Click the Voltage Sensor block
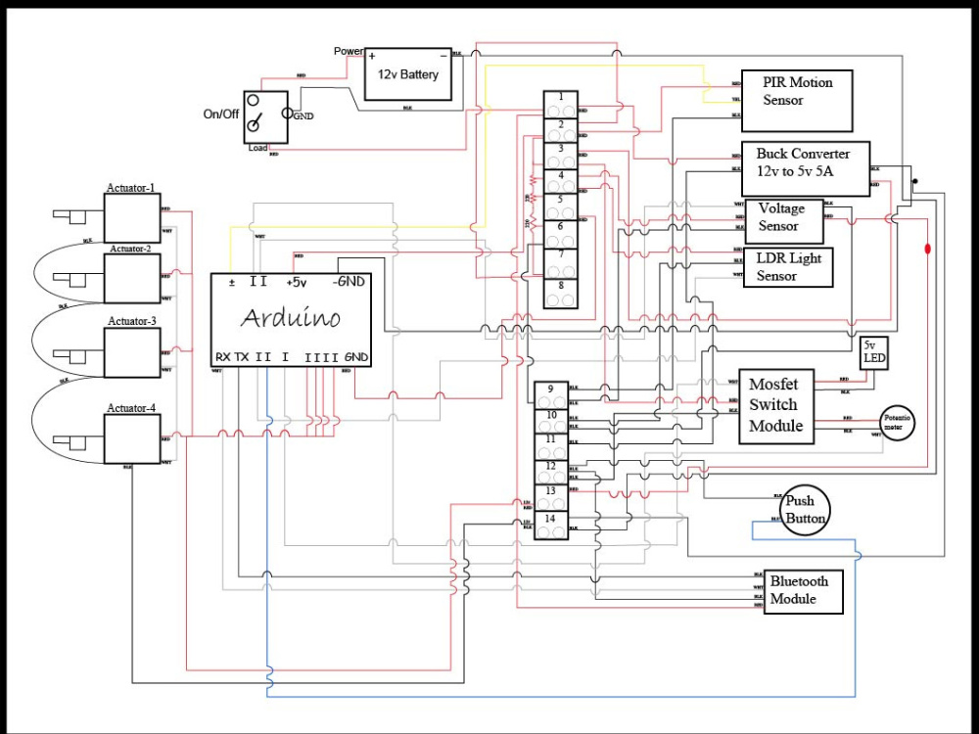The width and height of the screenshot is (979, 734). coord(784,221)
